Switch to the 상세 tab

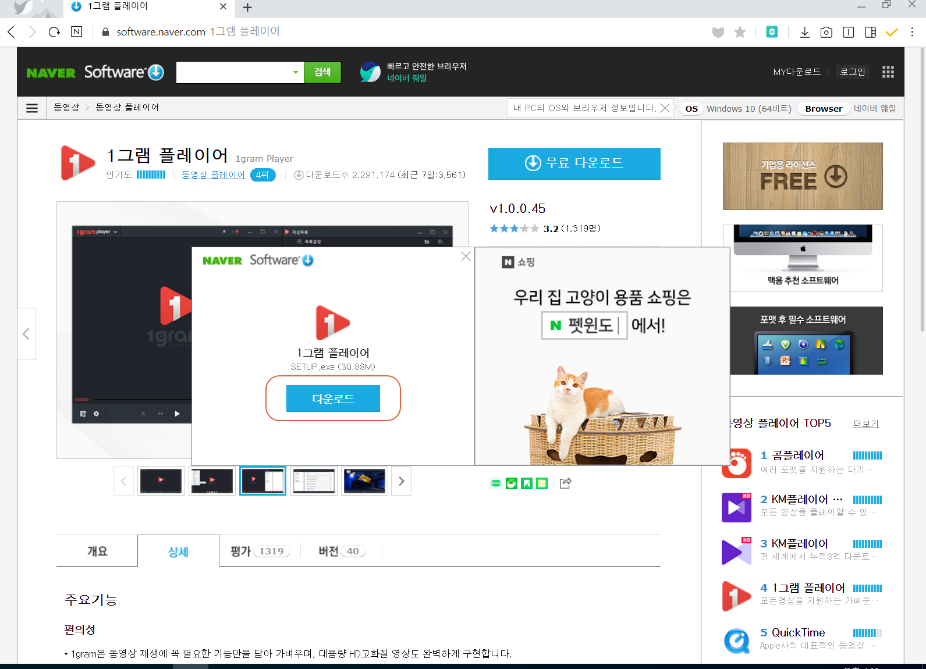178,551
